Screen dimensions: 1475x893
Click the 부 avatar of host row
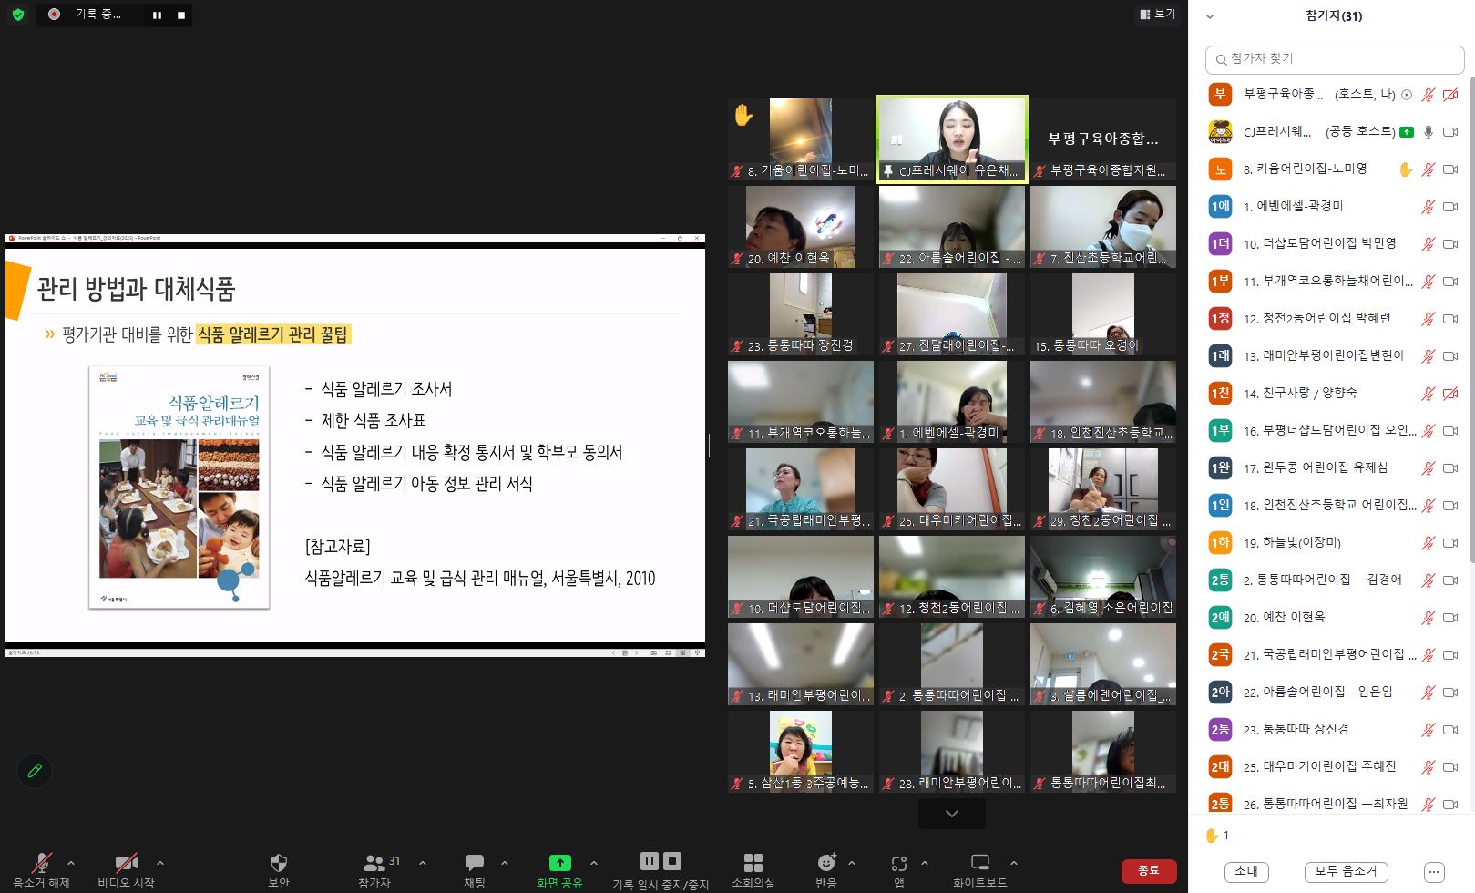(1220, 94)
